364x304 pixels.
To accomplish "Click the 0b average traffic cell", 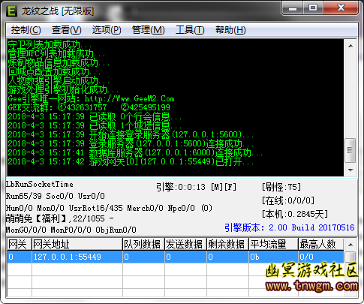I will coord(273,257).
